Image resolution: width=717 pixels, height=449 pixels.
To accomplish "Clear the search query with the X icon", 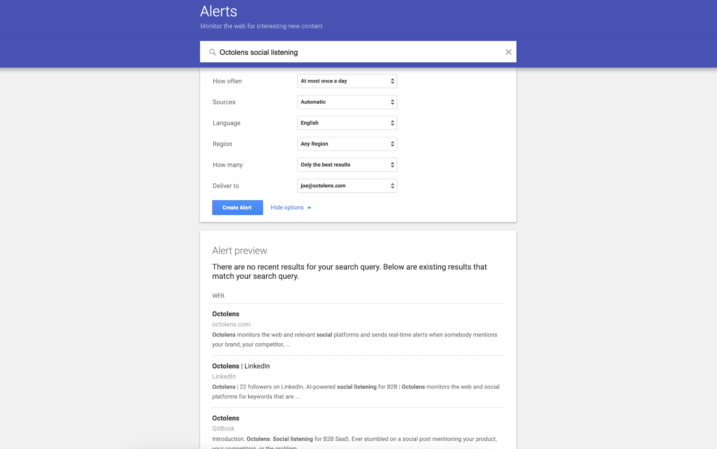I will tap(508, 52).
